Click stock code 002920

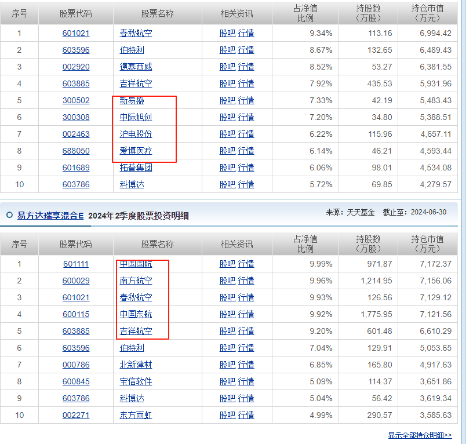click(76, 67)
